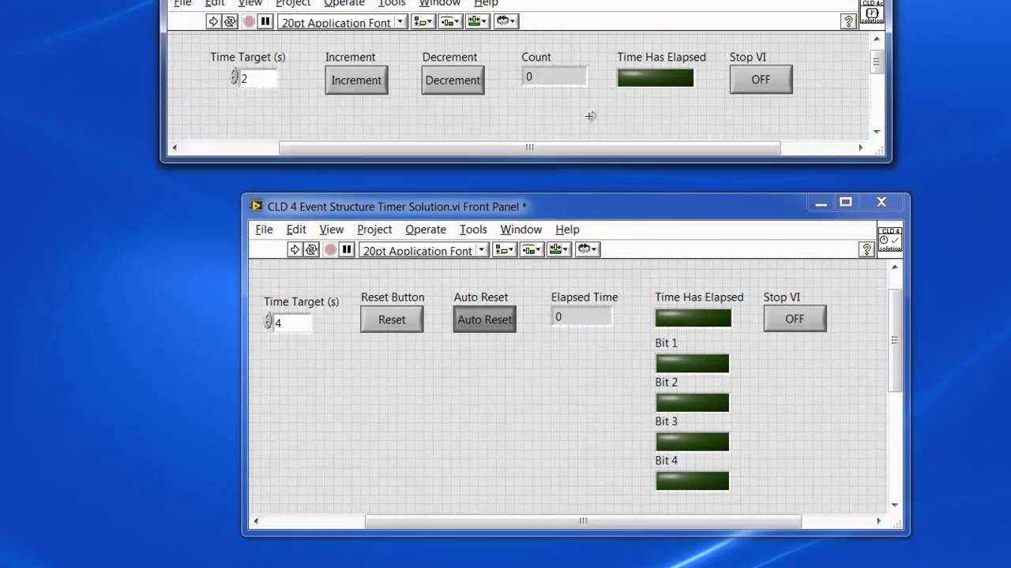Image resolution: width=1011 pixels, height=568 pixels.
Task: Toggle Stop VI OFF in upper window
Action: pyautogui.click(x=761, y=79)
